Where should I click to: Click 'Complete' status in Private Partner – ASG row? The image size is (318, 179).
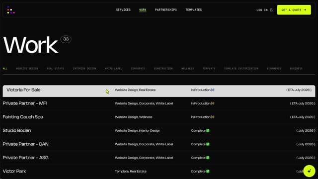click(x=198, y=158)
